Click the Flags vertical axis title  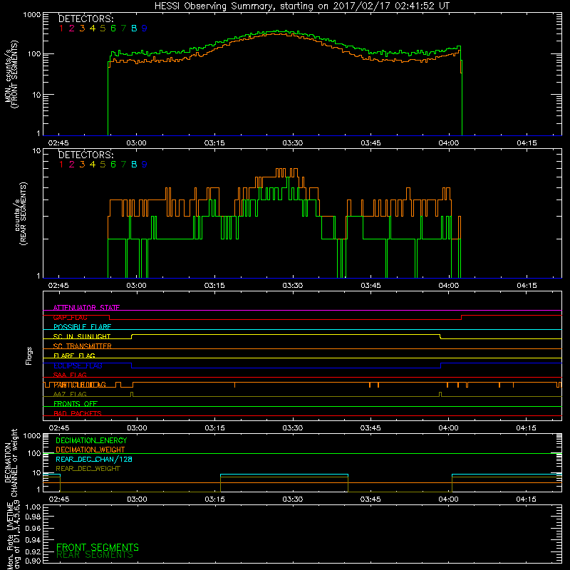click(x=29, y=356)
